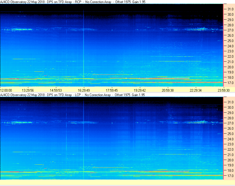This screenshot has width=235, height=186.
Task: Select the 13:29:56 time axis label
Action: coord(28,90)
